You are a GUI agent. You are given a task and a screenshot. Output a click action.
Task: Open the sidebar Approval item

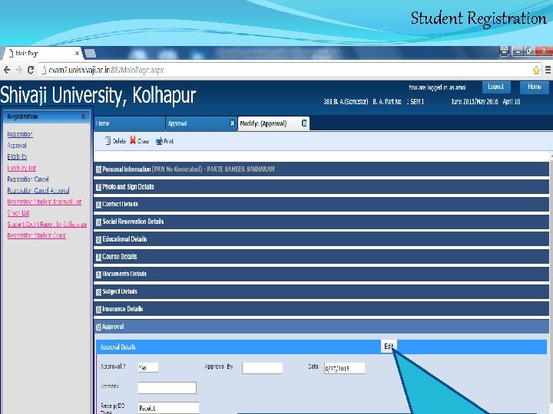(17, 146)
